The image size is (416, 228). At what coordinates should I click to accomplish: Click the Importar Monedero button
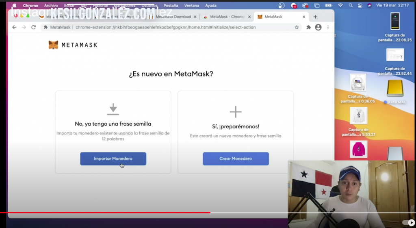[113, 159]
